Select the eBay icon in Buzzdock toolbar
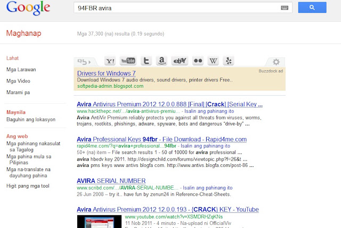Image resolution: width=341 pixels, height=228 pixels. point(180,61)
